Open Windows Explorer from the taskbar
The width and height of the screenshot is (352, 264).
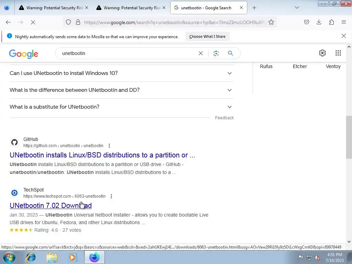[52, 257]
